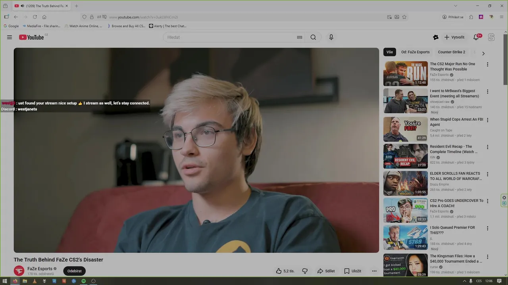The height and width of the screenshot is (285, 508).
Task: Open the Watch Anime Online bookmark
Action: [x=83, y=26]
